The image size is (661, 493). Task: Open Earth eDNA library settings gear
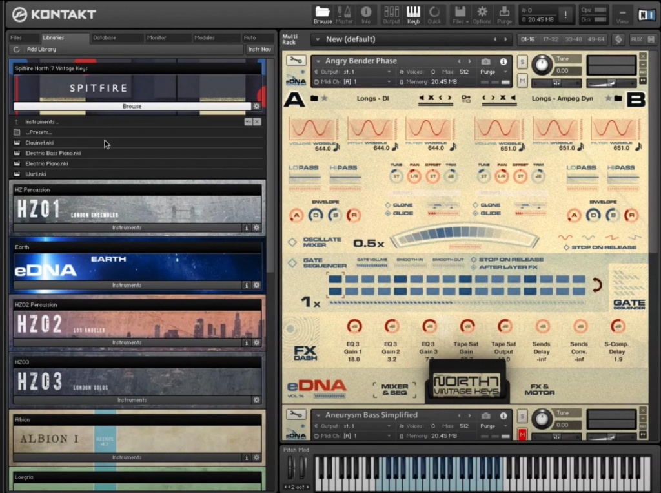pyautogui.click(x=256, y=286)
